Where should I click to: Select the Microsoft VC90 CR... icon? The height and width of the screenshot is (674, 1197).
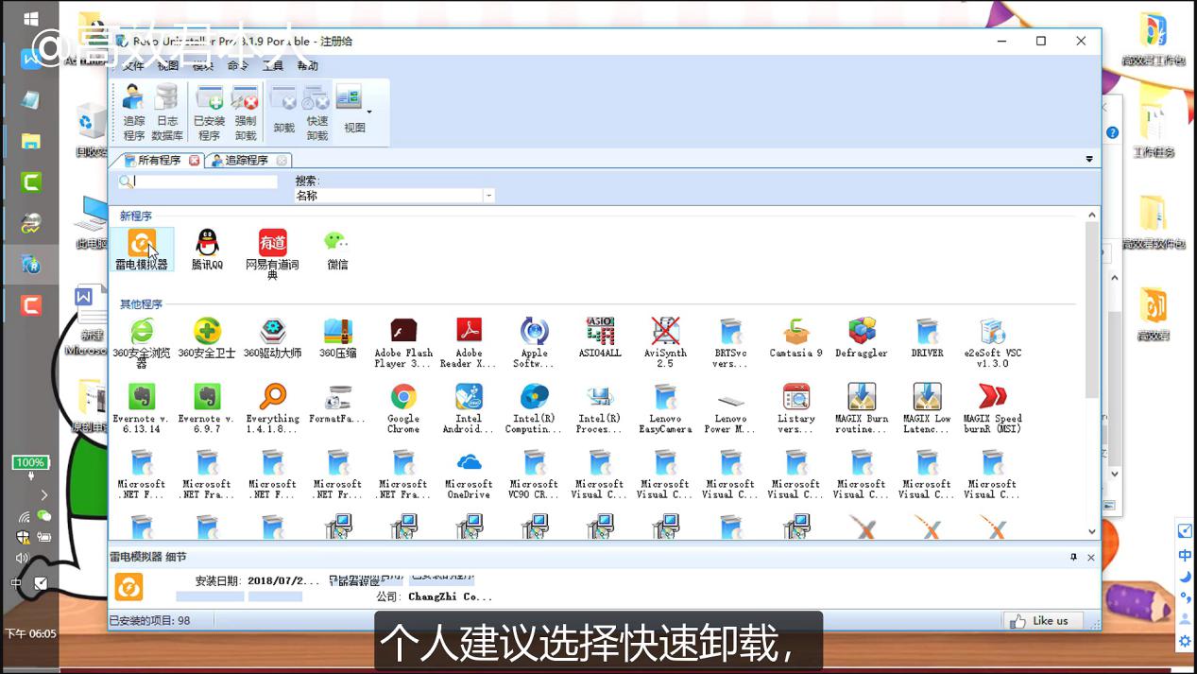coord(534,474)
